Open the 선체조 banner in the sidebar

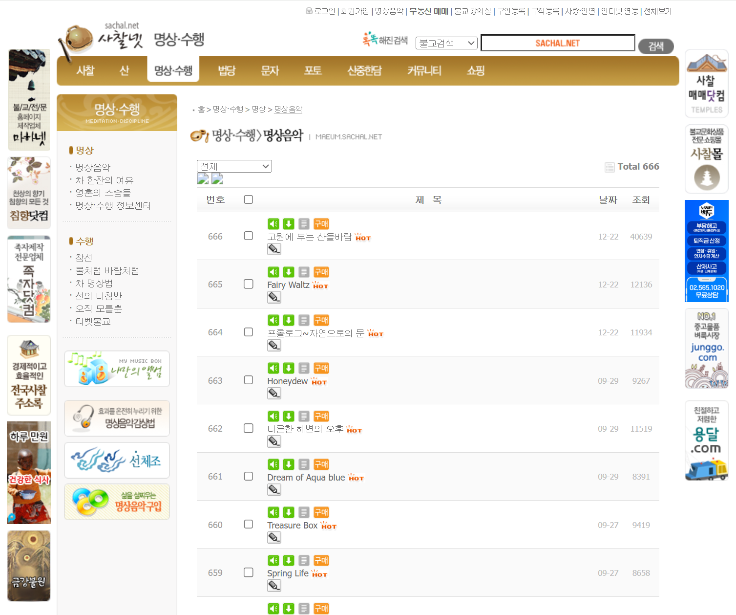117,460
